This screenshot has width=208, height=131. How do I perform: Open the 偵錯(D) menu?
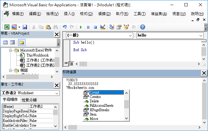104,14
